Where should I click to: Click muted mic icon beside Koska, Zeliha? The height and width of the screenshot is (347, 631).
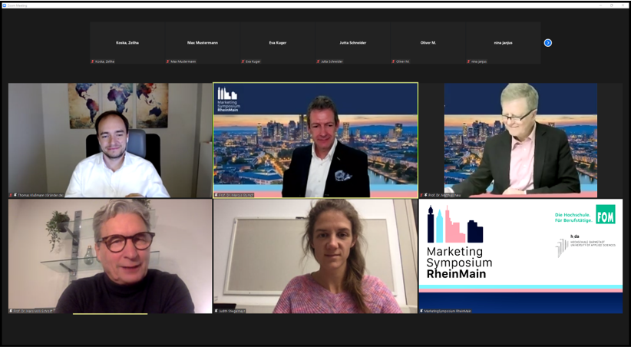click(93, 61)
